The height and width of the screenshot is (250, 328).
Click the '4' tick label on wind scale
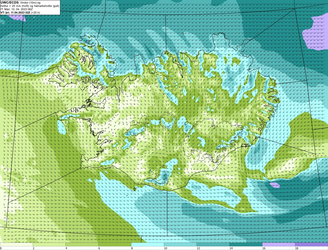(x=66, y=248)
